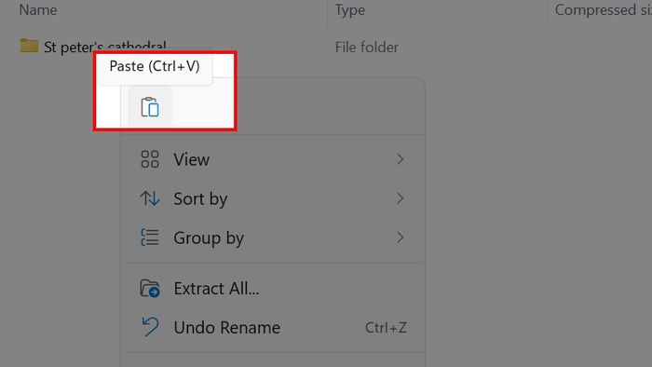
Task: Click the View grid icon
Action: point(150,159)
